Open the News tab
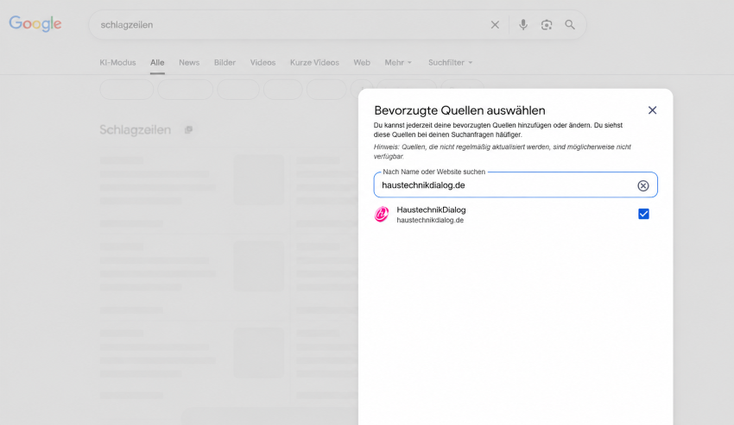This screenshot has width=734, height=425. tap(189, 63)
